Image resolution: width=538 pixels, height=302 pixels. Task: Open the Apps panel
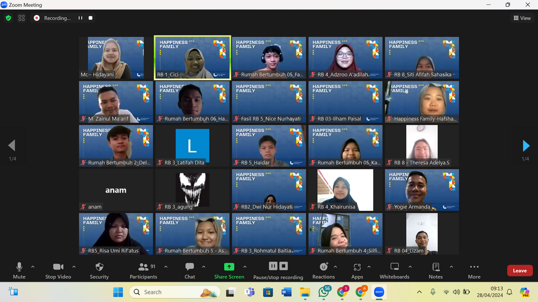(x=358, y=270)
